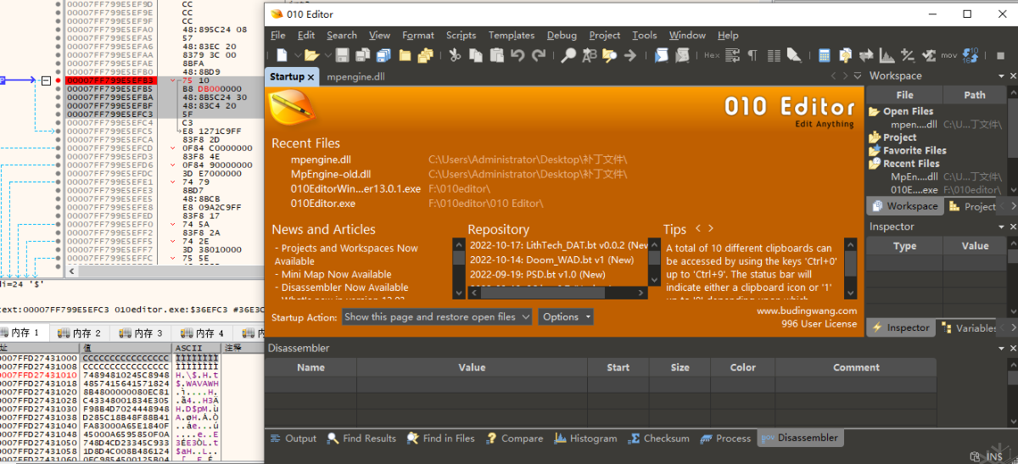Switch to the Inspector tab

[900, 327]
